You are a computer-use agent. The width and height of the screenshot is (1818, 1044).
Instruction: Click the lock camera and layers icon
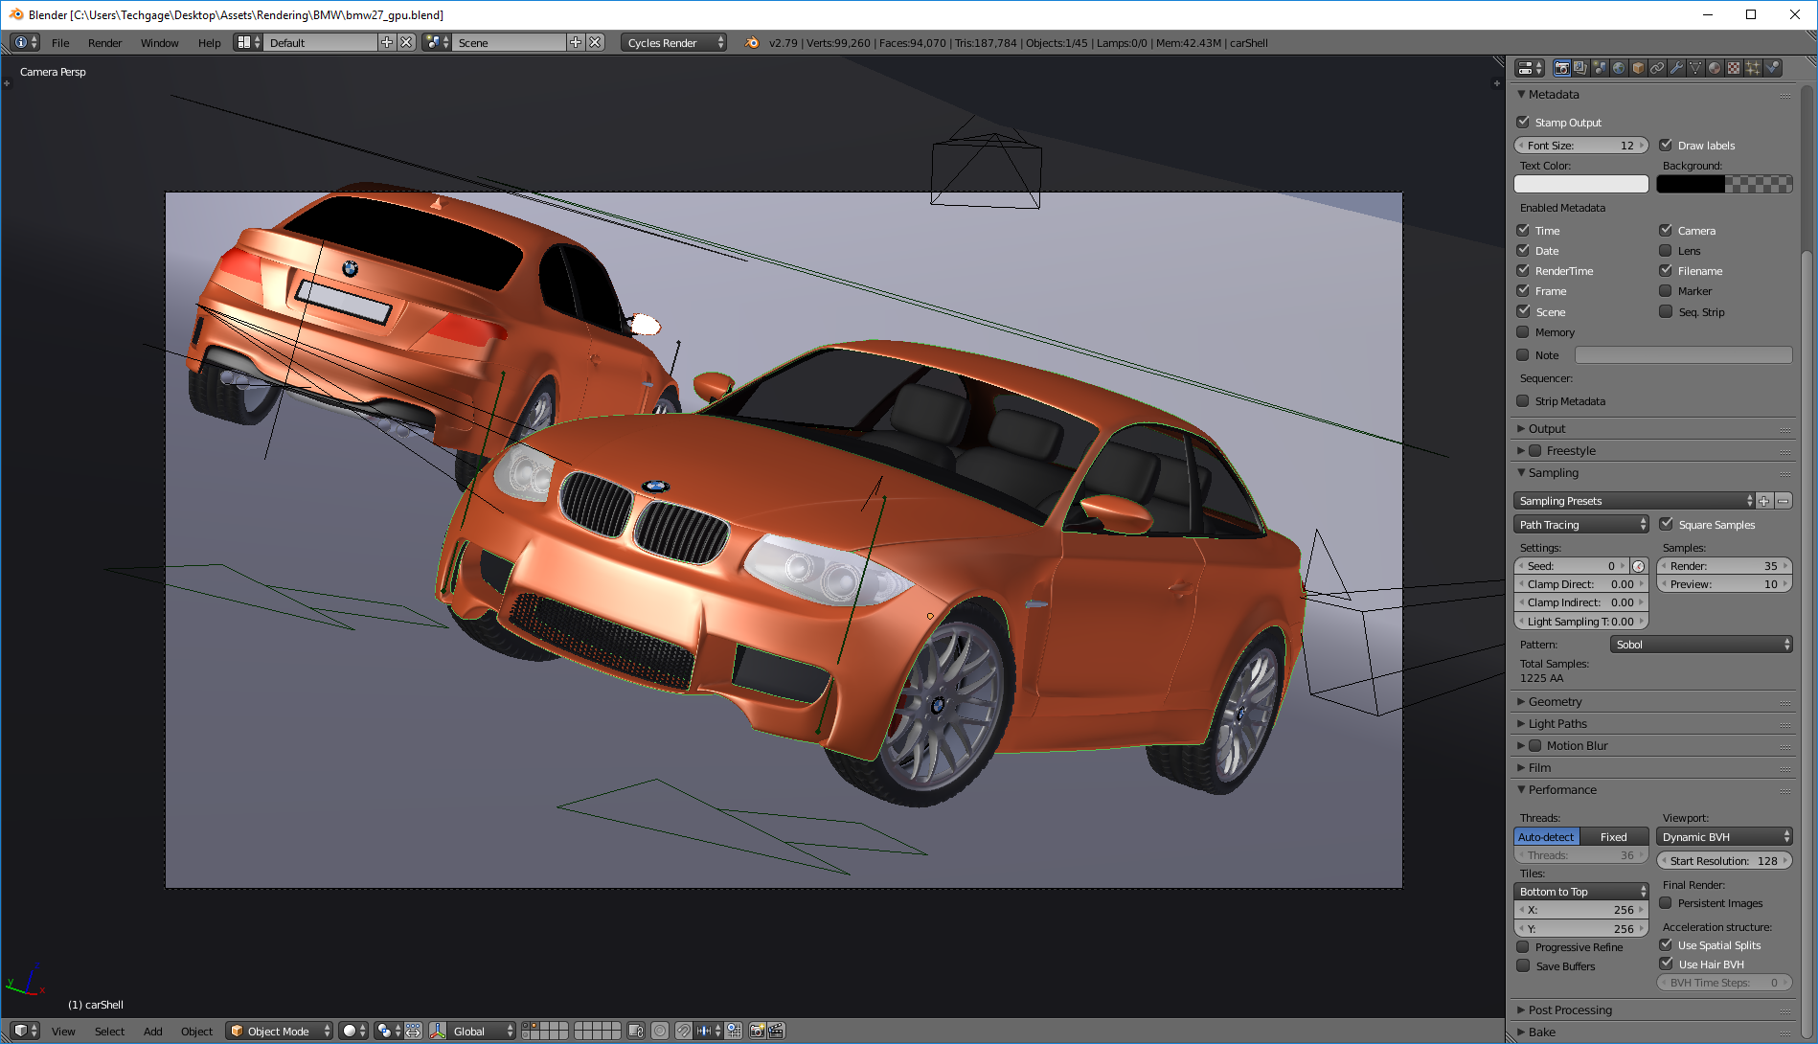pos(636,1031)
